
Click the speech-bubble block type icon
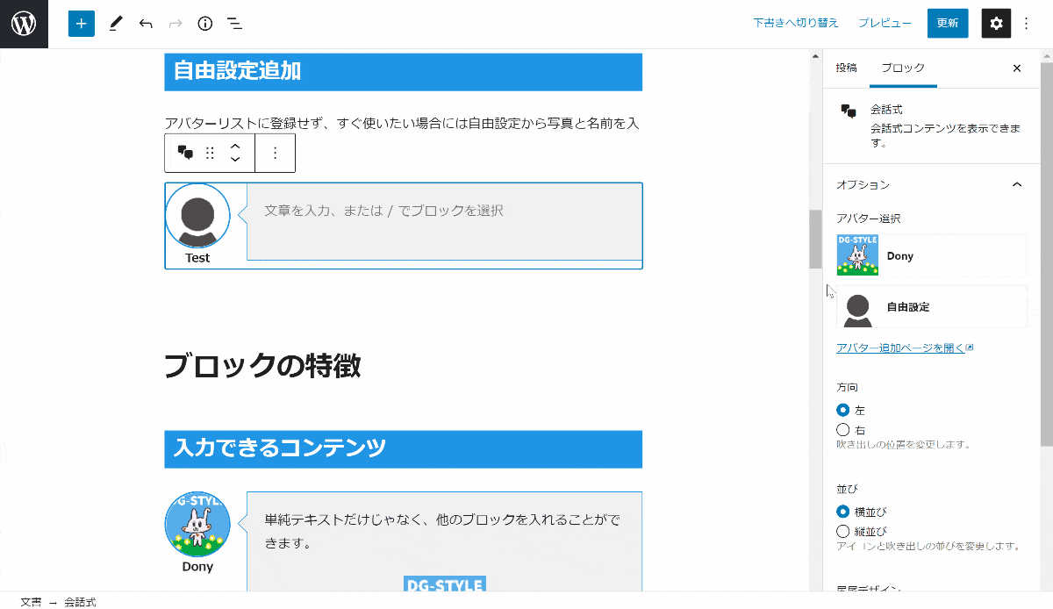tap(186, 153)
